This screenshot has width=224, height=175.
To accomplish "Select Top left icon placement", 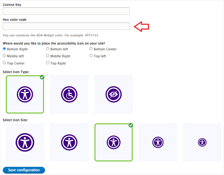I will [x=91, y=56].
